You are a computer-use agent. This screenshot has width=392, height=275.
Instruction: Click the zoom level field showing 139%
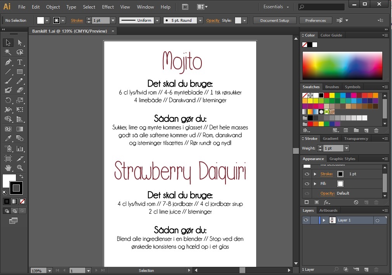coord(37,270)
